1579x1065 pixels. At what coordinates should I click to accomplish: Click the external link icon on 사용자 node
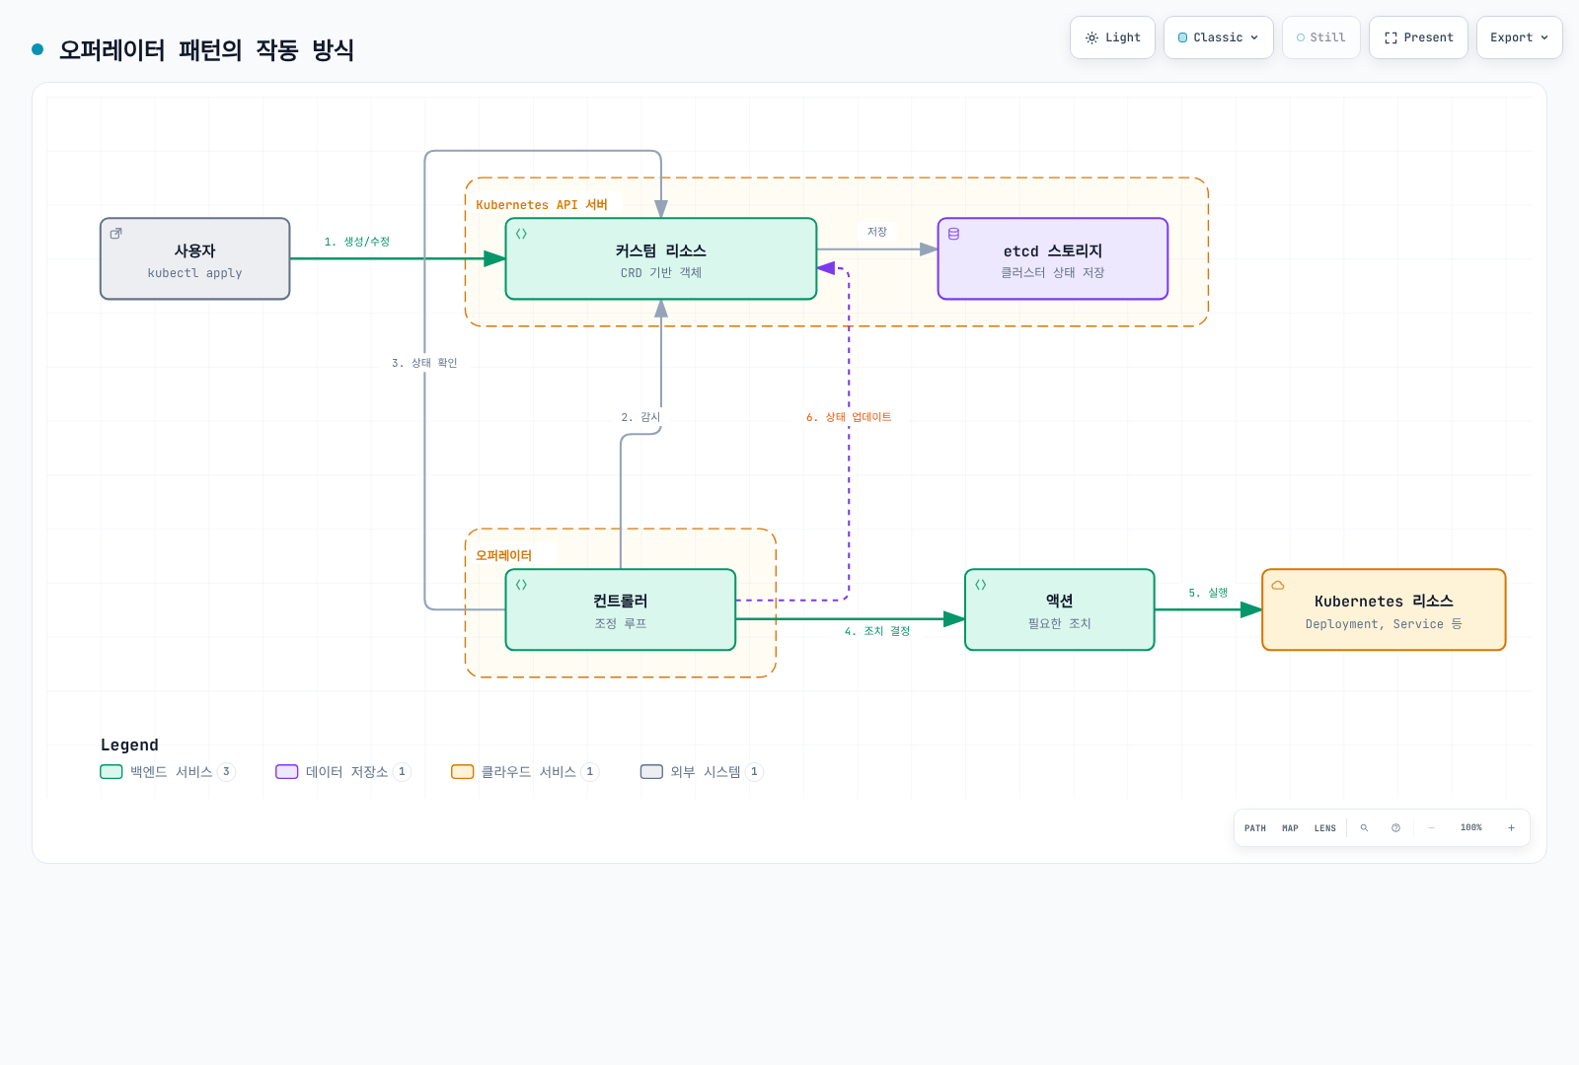coord(116,234)
